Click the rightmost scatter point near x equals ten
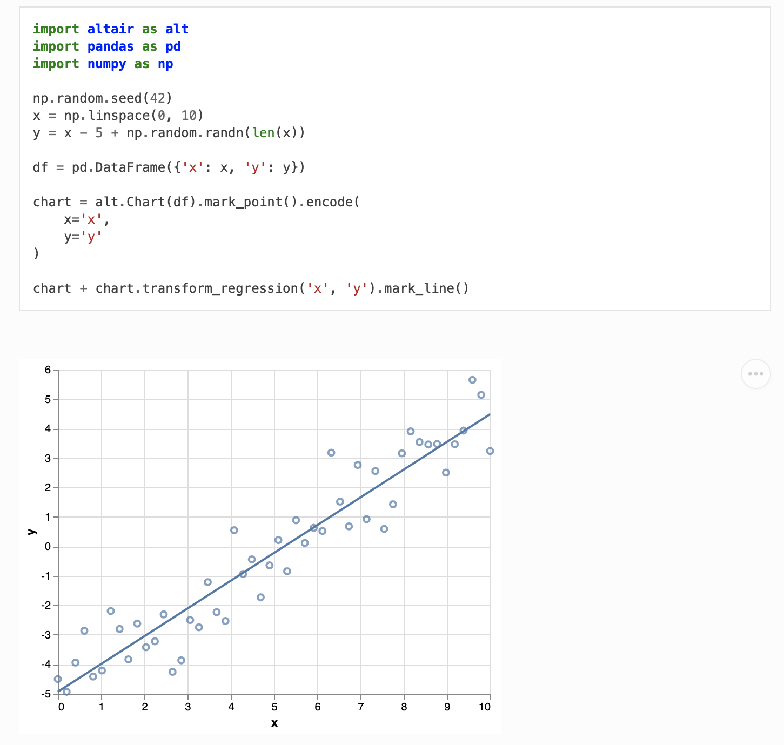 (x=490, y=450)
